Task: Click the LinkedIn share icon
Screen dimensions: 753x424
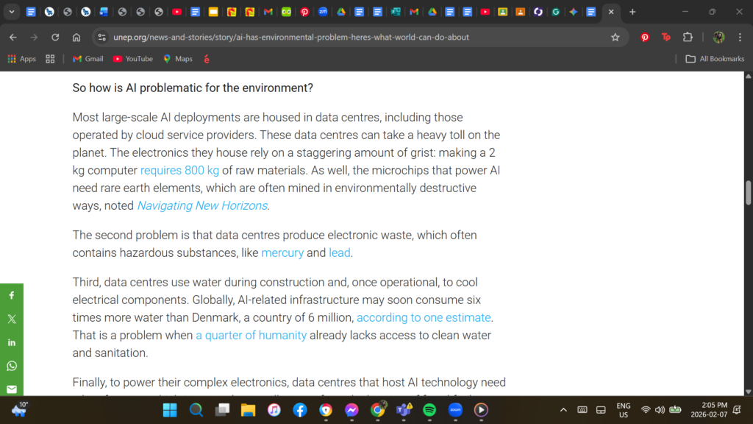Action: tap(11, 342)
